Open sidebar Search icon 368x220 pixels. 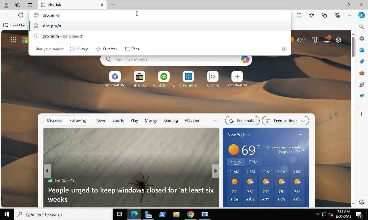pyautogui.click(x=362, y=27)
